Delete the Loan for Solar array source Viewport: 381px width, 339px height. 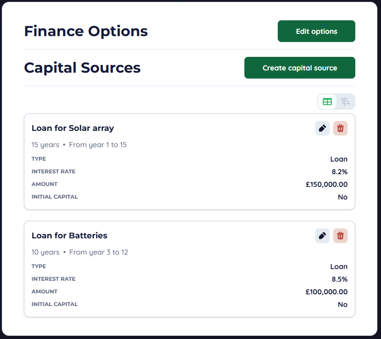340,128
